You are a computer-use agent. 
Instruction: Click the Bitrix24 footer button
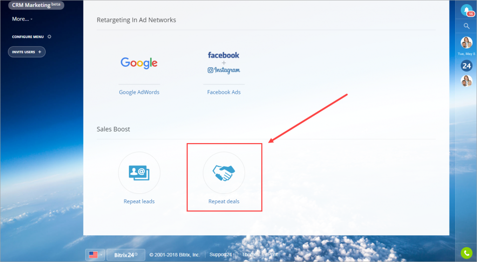pos(126,255)
